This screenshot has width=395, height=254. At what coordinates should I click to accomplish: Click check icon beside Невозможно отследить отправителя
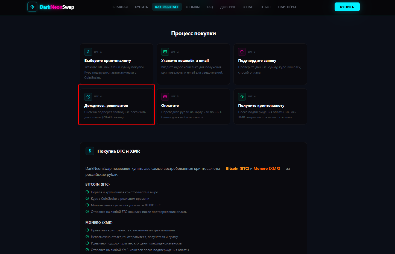tap(87, 237)
